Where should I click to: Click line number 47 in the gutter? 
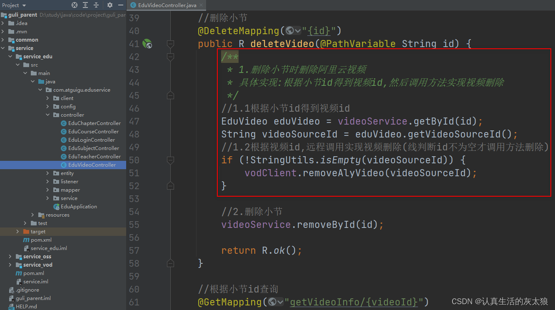click(x=134, y=121)
